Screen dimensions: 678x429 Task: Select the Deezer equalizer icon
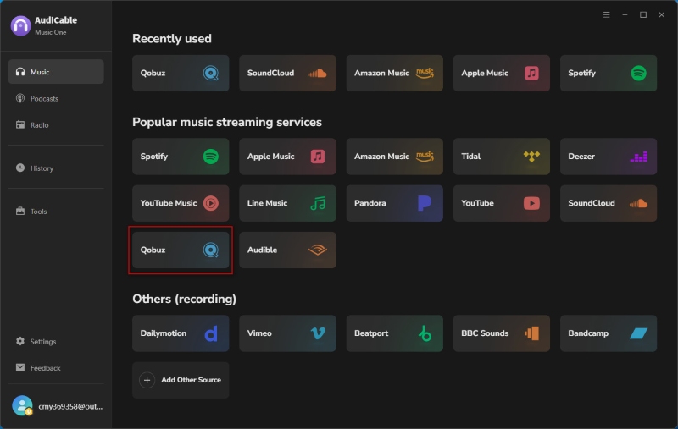(x=639, y=157)
